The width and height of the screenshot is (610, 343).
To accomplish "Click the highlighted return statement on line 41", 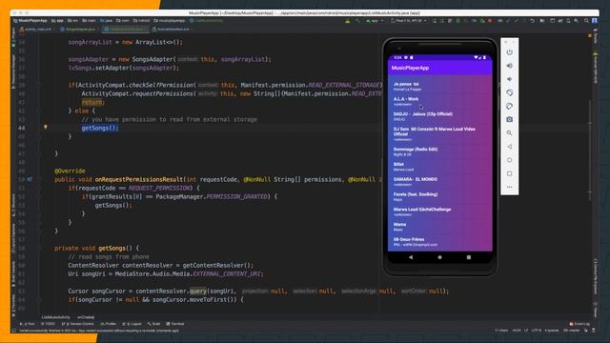I will 93,102.
